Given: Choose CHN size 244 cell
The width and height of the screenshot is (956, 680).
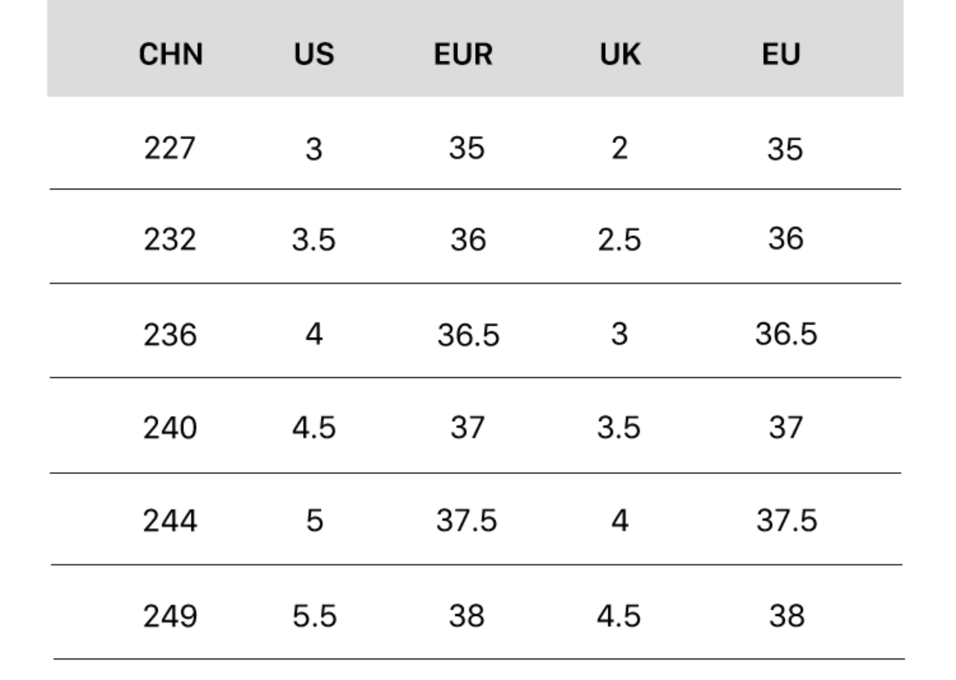Looking at the screenshot, I should coord(170,521).
